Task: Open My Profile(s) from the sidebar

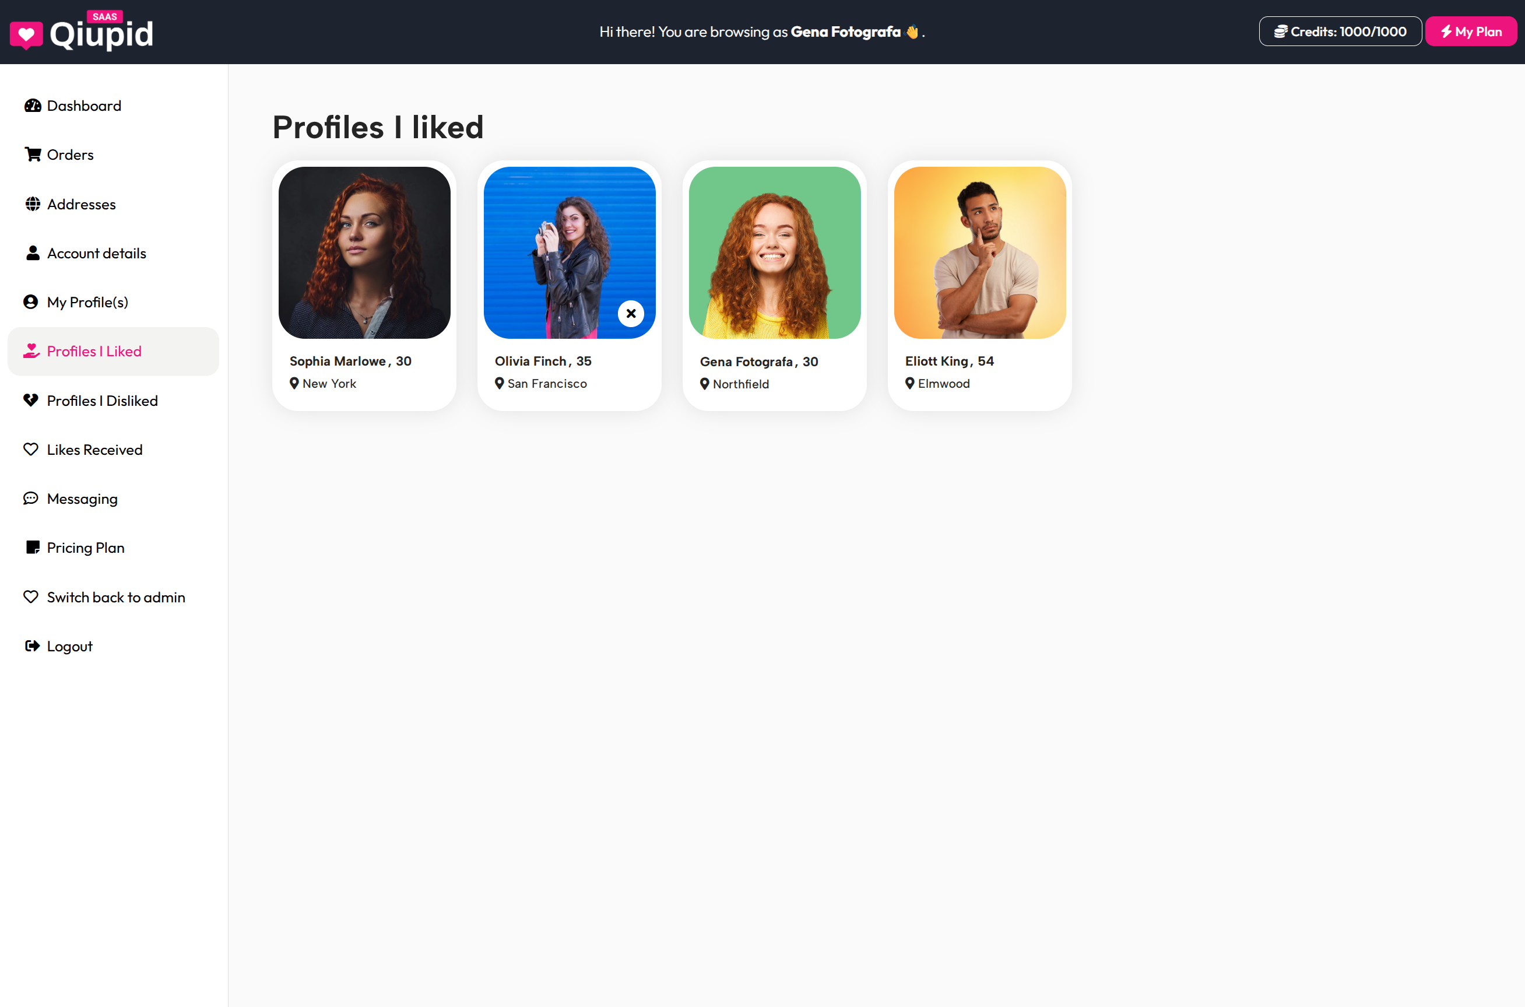Action: tap(87, 302)
